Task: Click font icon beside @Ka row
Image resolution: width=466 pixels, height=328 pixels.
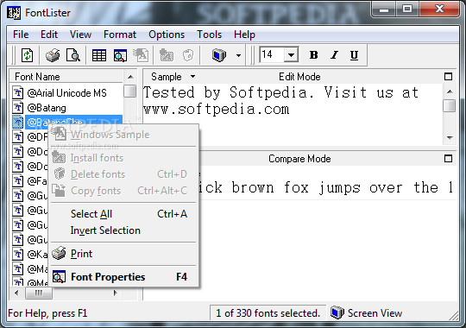Action: pos(18,254)
